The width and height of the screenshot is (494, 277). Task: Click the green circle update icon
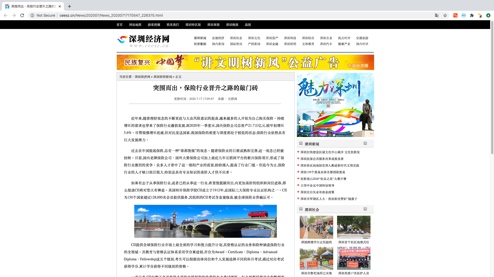click(x=488, y=15)
